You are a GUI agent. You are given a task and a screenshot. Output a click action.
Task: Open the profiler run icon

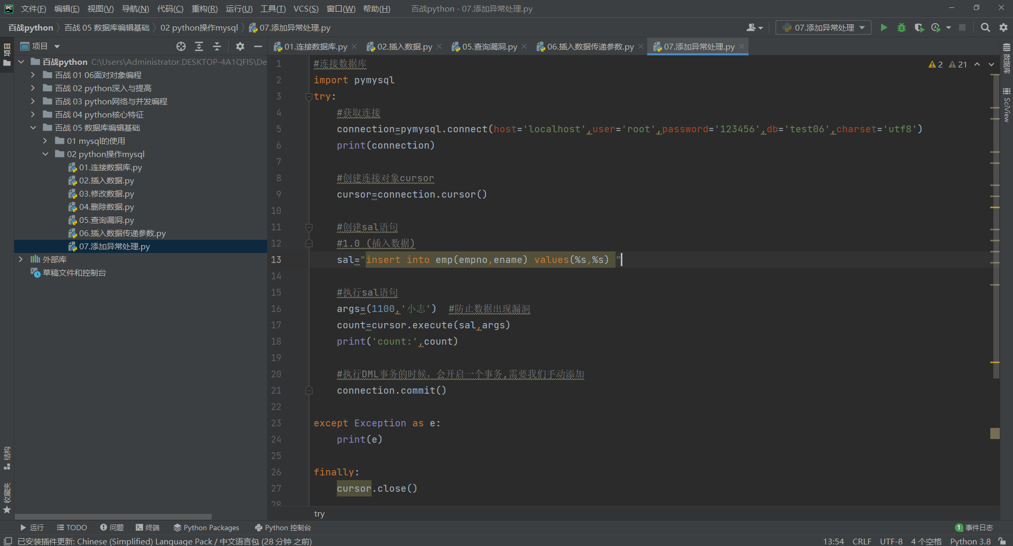pyautogui.click(x=936, y=27)
